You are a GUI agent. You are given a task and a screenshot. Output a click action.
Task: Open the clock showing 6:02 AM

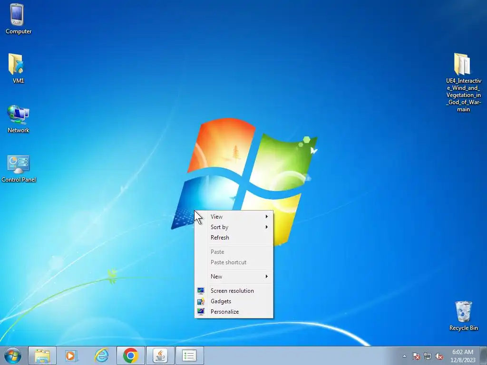[463, 356]
